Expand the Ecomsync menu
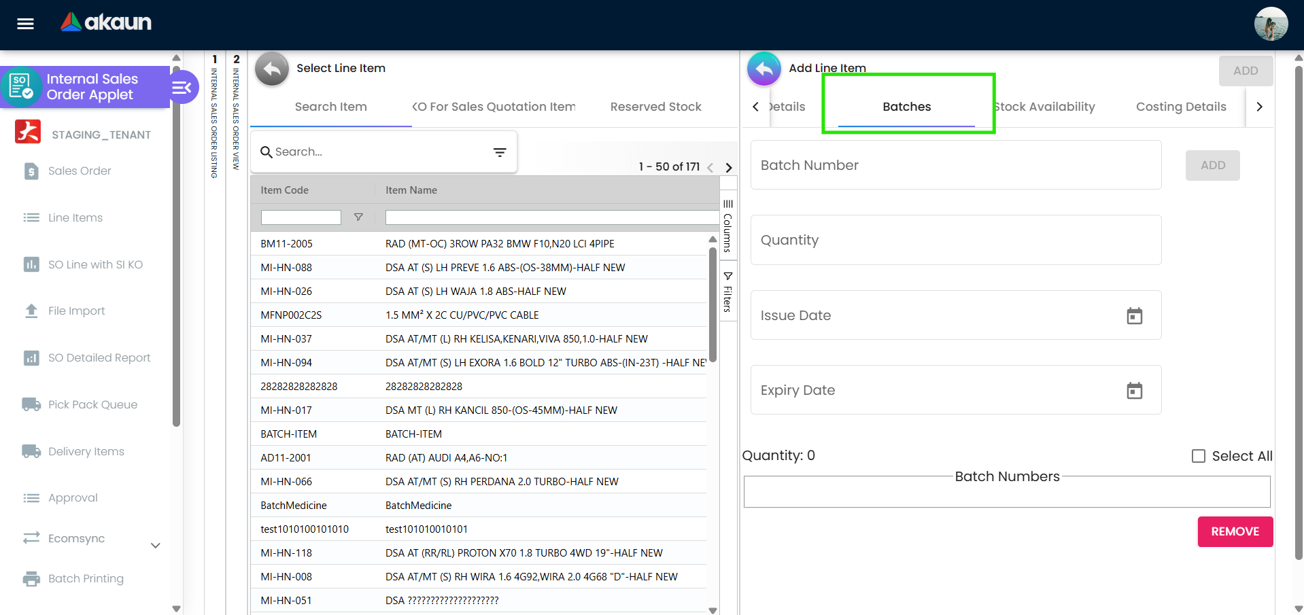 tap(155, 545)
